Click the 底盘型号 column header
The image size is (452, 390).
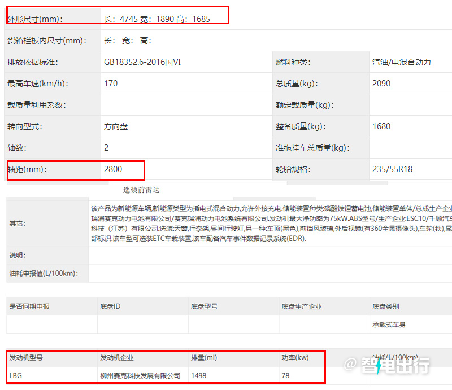pos(204,306)
